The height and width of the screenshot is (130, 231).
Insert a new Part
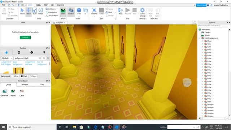pyautogui.click(x=79, y=12)
